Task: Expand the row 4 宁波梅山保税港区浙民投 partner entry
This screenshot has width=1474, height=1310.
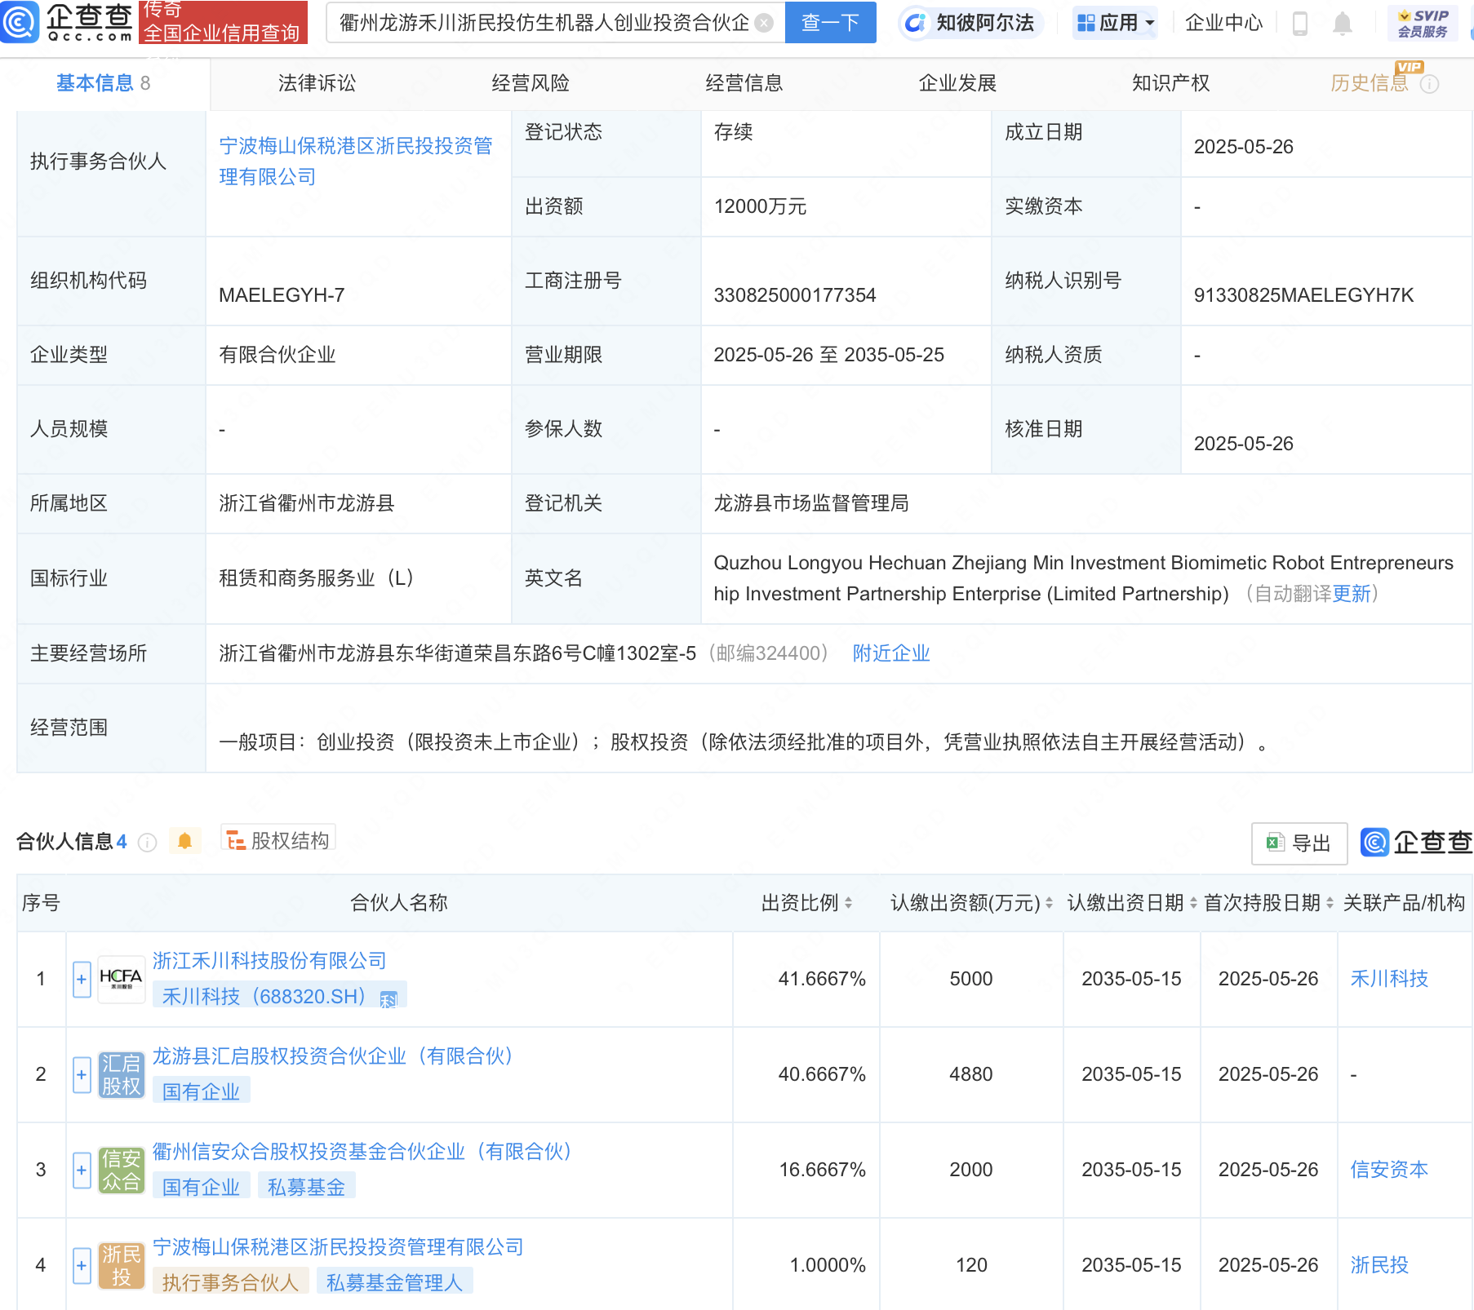Action: 82,1265
